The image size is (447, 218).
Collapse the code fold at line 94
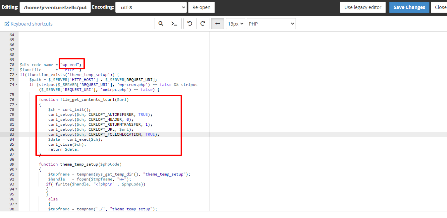17,189
